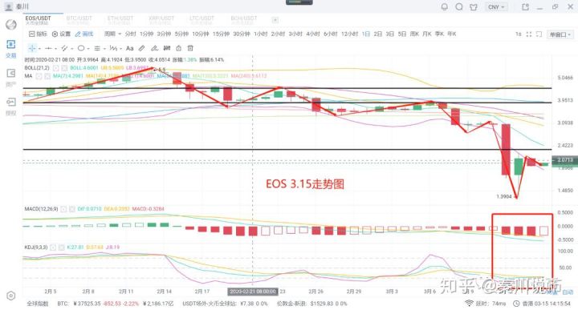
Task: Open the 单窗口 window layout dropdown
Action: 560,34
